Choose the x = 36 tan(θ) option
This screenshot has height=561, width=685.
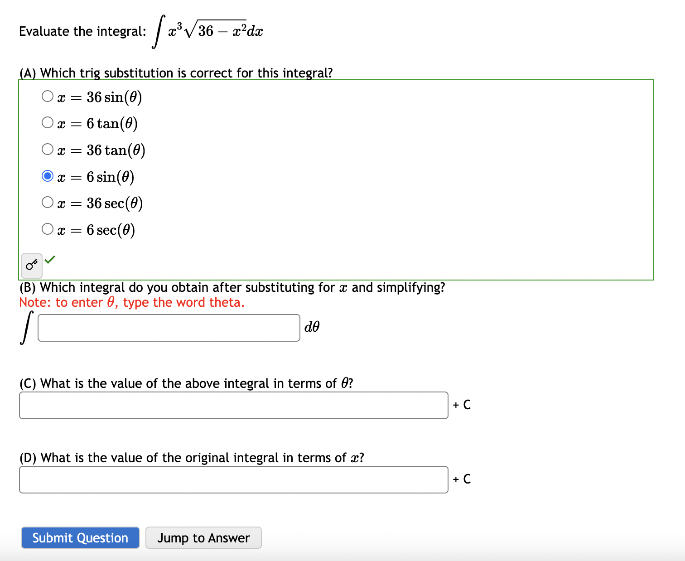(47, 149)
